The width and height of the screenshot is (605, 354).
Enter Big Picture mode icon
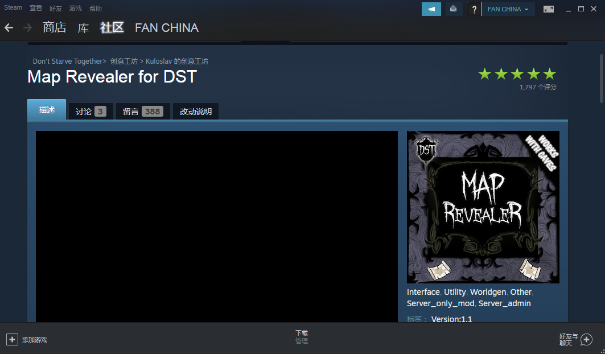(x=548, y=9)
